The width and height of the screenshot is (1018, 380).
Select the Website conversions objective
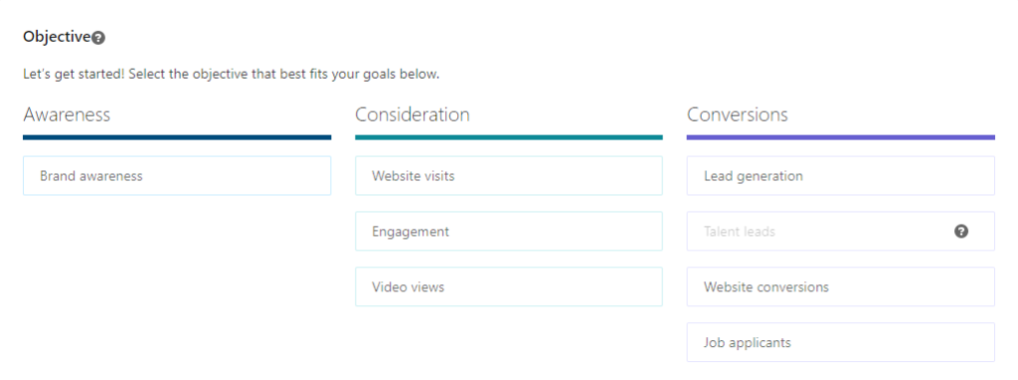841,286
